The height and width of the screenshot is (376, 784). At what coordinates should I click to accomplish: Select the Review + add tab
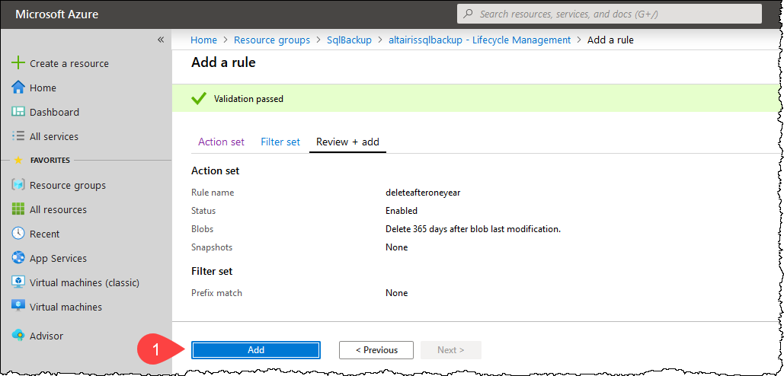pos(348,142)
